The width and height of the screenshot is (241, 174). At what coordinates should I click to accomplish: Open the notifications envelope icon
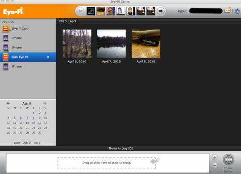point(227,11)
